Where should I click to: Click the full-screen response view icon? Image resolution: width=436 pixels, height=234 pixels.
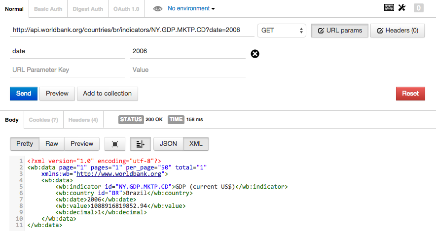pyautogui.click(x=115, y=144)
